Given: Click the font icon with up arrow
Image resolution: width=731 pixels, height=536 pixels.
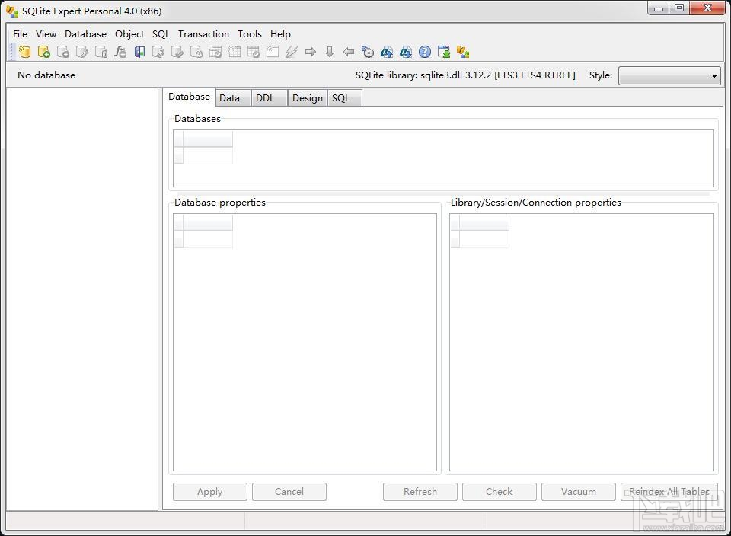Looking at the screenshot, I should pyautogui.click(x=387, y=52).
